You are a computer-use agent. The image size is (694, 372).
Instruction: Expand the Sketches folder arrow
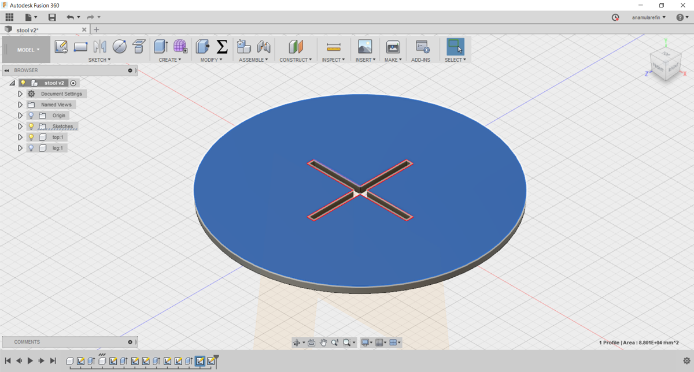[x=20, y=127]
